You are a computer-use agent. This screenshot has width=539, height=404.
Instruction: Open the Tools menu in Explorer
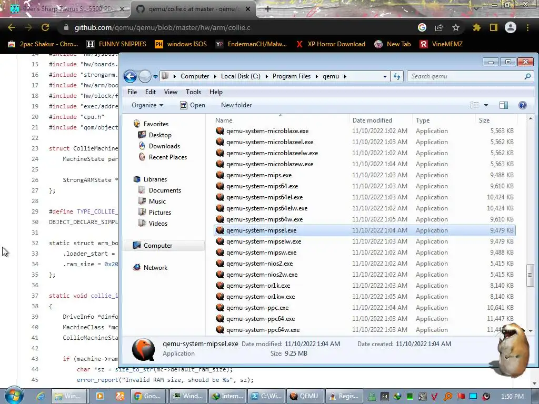[x=193, y=92]
